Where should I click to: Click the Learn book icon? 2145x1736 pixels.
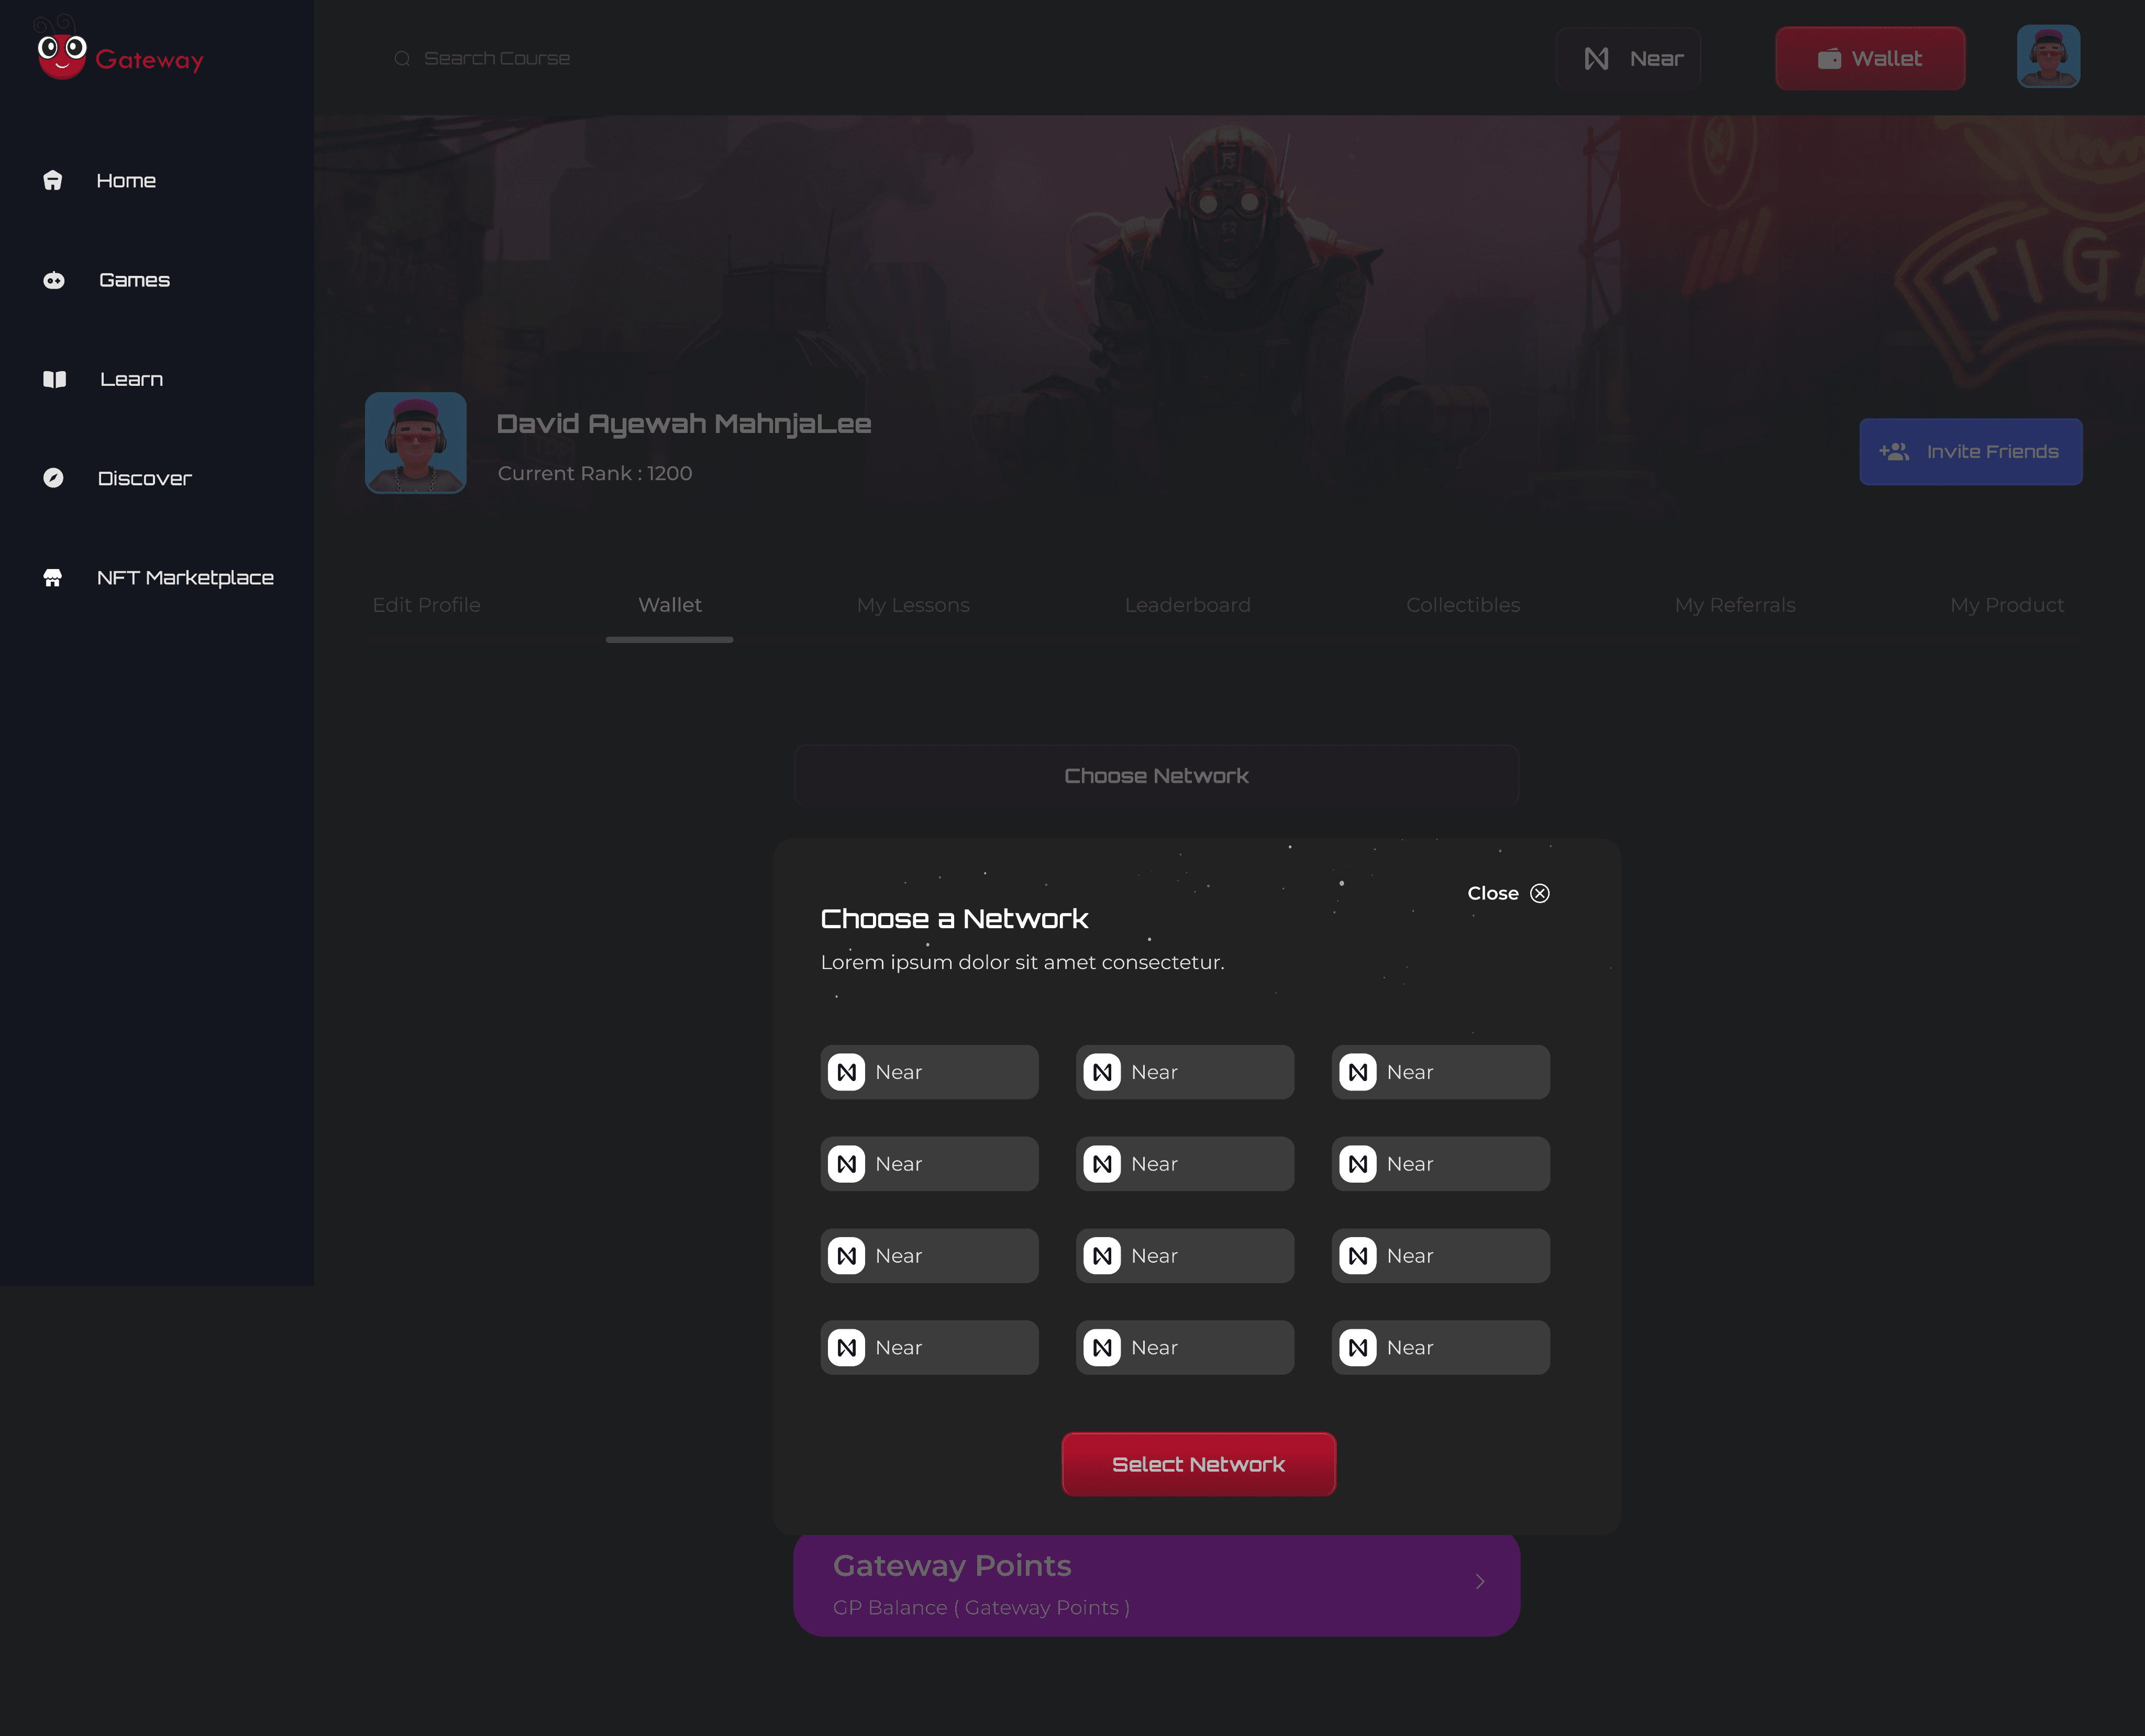[54, 379]
